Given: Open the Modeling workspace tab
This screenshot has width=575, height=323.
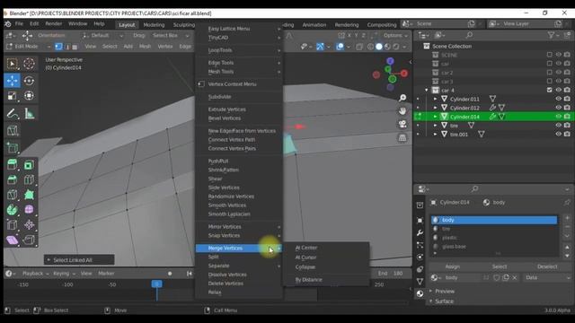Looking at the screenshot, I should tap(154, 25).
